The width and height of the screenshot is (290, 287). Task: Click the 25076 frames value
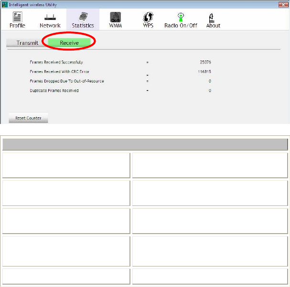(x=205, y=62)
